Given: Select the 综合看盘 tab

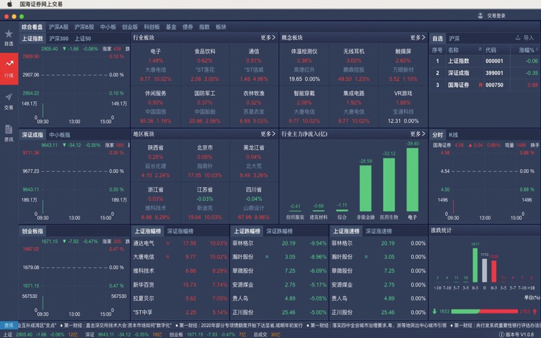Looking at the screenshot, I should pos(32,27).
